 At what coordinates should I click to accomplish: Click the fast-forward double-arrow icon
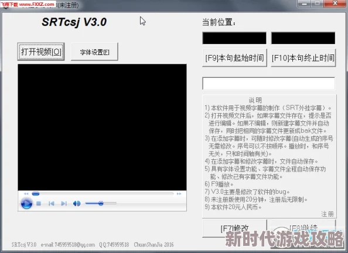179,194
